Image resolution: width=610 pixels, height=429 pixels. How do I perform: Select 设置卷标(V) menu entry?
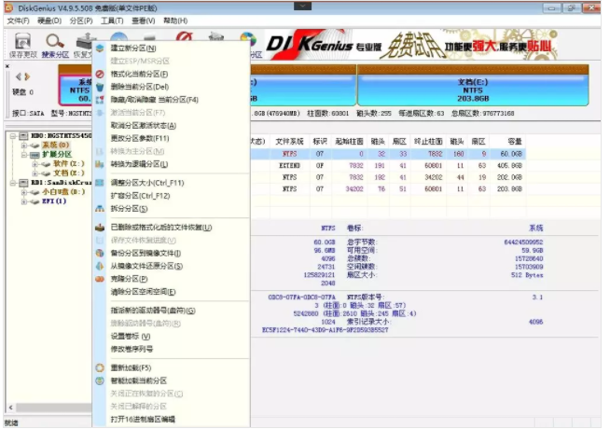coord(131,337)
